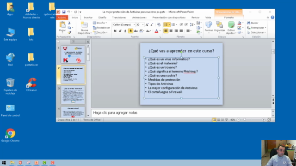This screenshot has height=166, width=296.
Task: Open the Reemplazar dropdown
Action: pyautogui.click(x=257, y=28)
